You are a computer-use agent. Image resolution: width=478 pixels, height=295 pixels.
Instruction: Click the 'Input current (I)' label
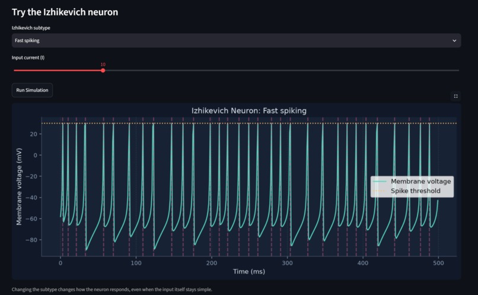coord(28,58)
